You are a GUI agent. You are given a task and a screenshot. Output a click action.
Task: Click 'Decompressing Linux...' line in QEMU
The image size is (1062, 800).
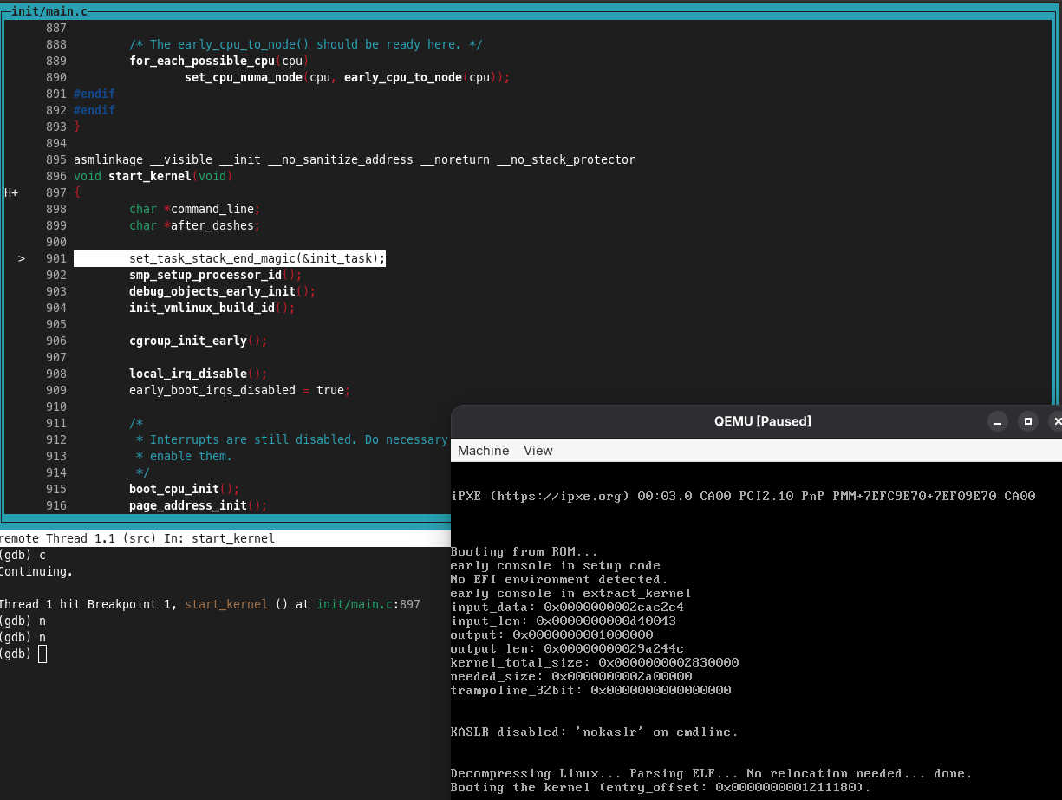(x=712, y=773)
